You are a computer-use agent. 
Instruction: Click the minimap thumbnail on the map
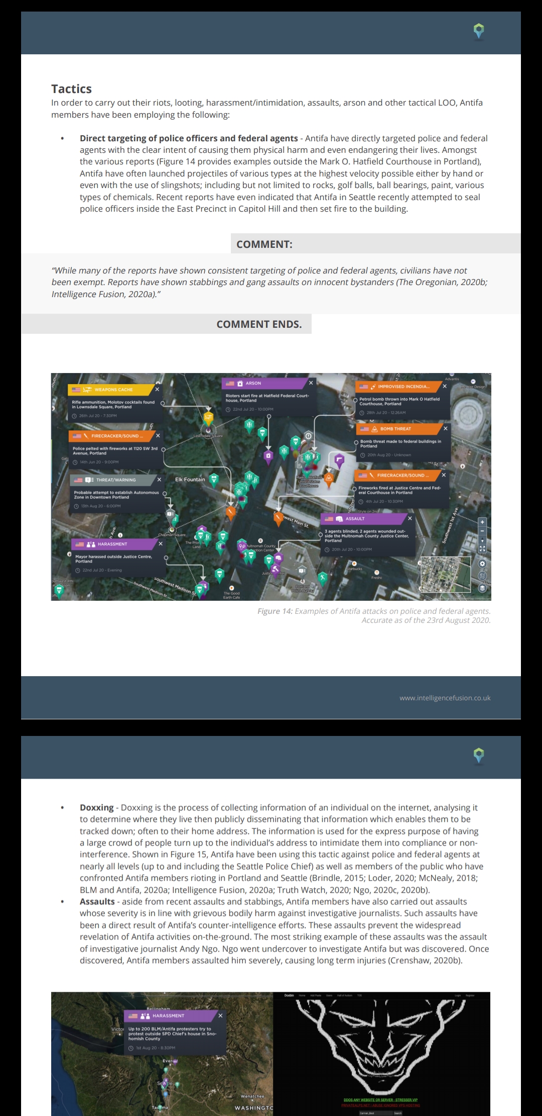click(x=445, y=574)
